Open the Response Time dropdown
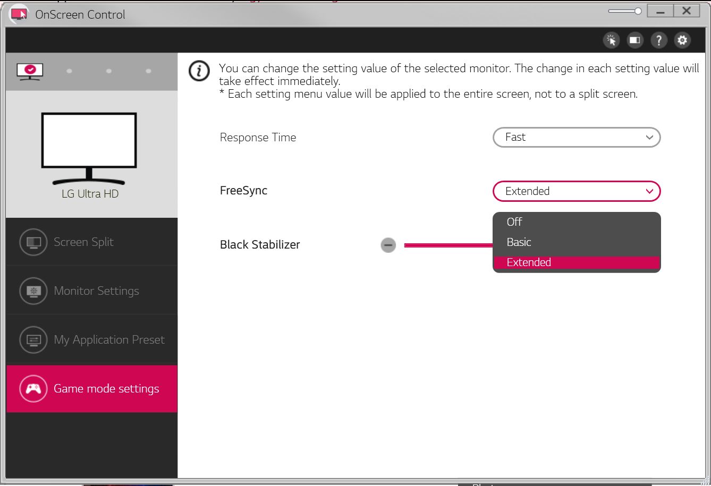The image size is (711, 486). (x=577, y=137)
